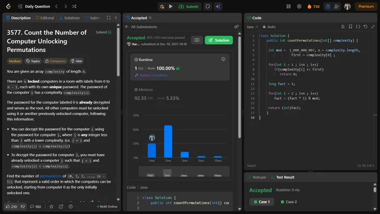Click the 730 streak flame counter
The image size is (380, 214).
point(313,7)
